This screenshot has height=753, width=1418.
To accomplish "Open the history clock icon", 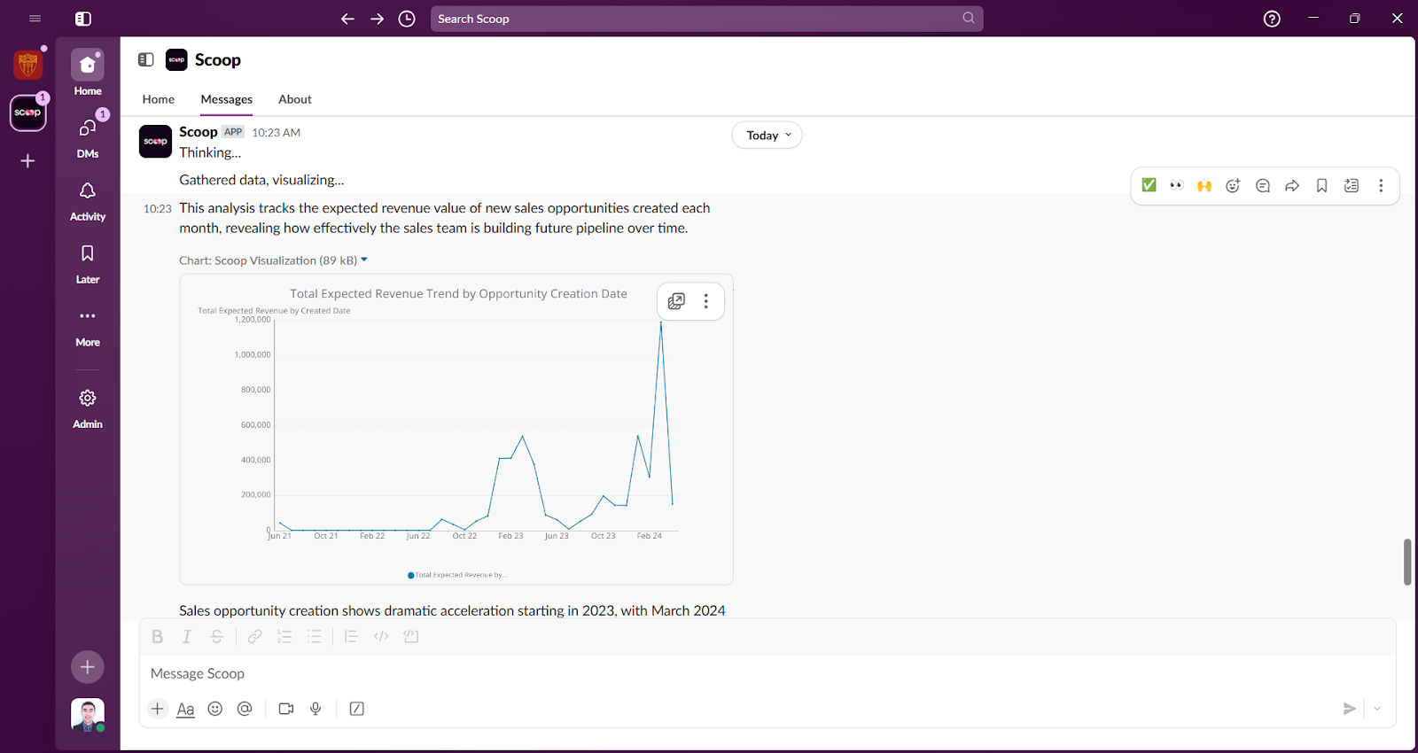I will (x=407, y=19).
